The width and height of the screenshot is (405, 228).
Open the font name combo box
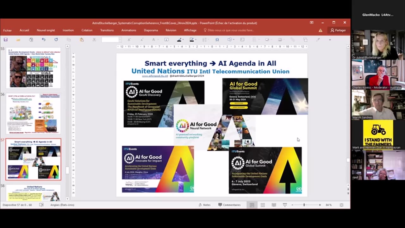coord(111,40)
